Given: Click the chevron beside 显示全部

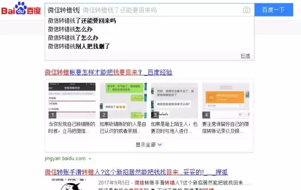Looking at the screenshot, I should tap(160, 145).
